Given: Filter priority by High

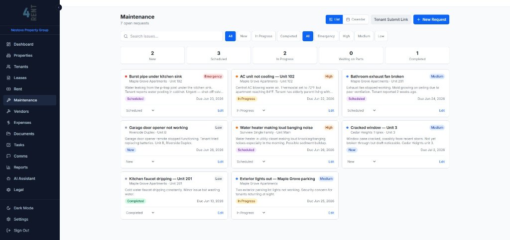Looking at the screenshot, I should 346,36.
